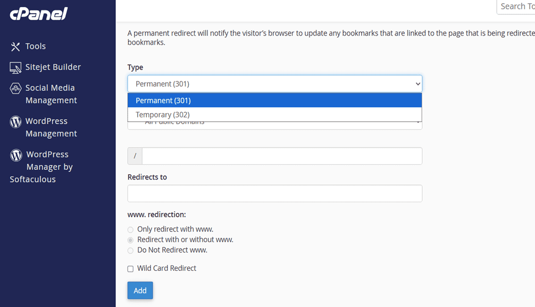Open Tools in the sidebar
Viewport: 535px width, 307px height.
click(x=36, y=47)
